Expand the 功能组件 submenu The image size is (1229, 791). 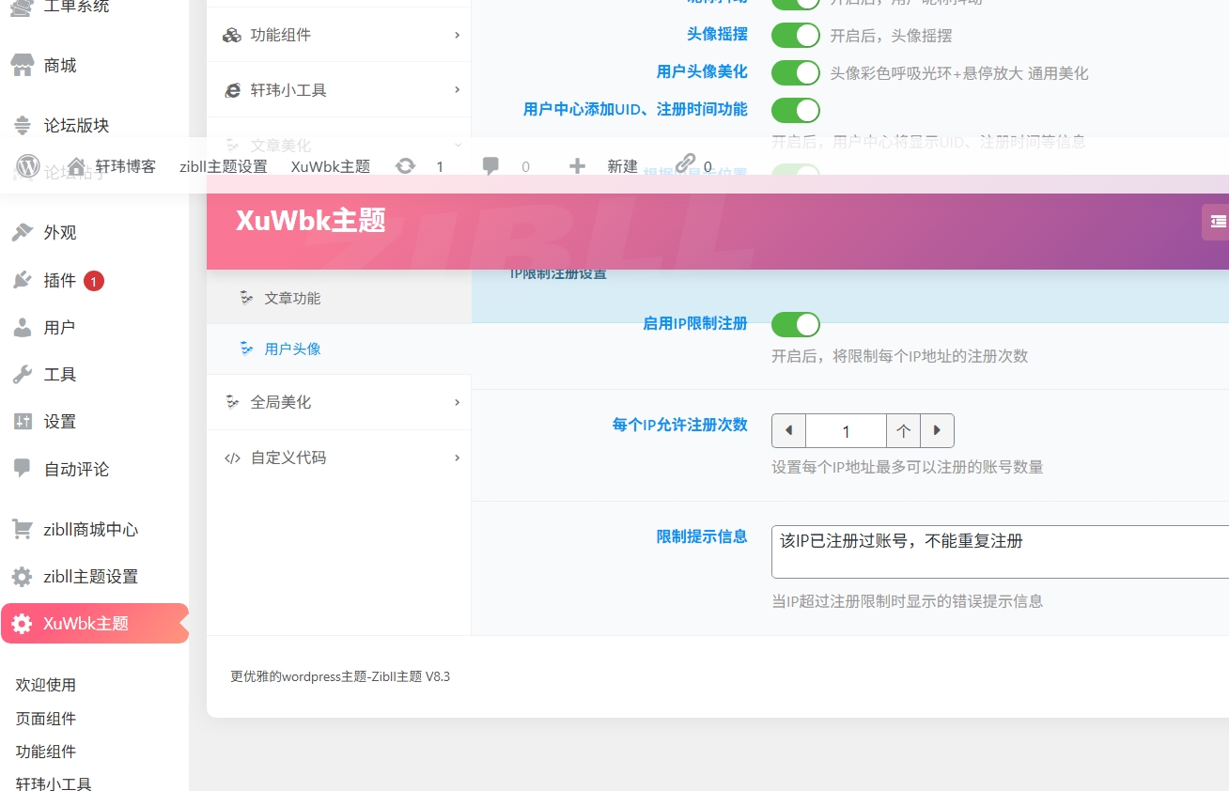click(282, 35)
